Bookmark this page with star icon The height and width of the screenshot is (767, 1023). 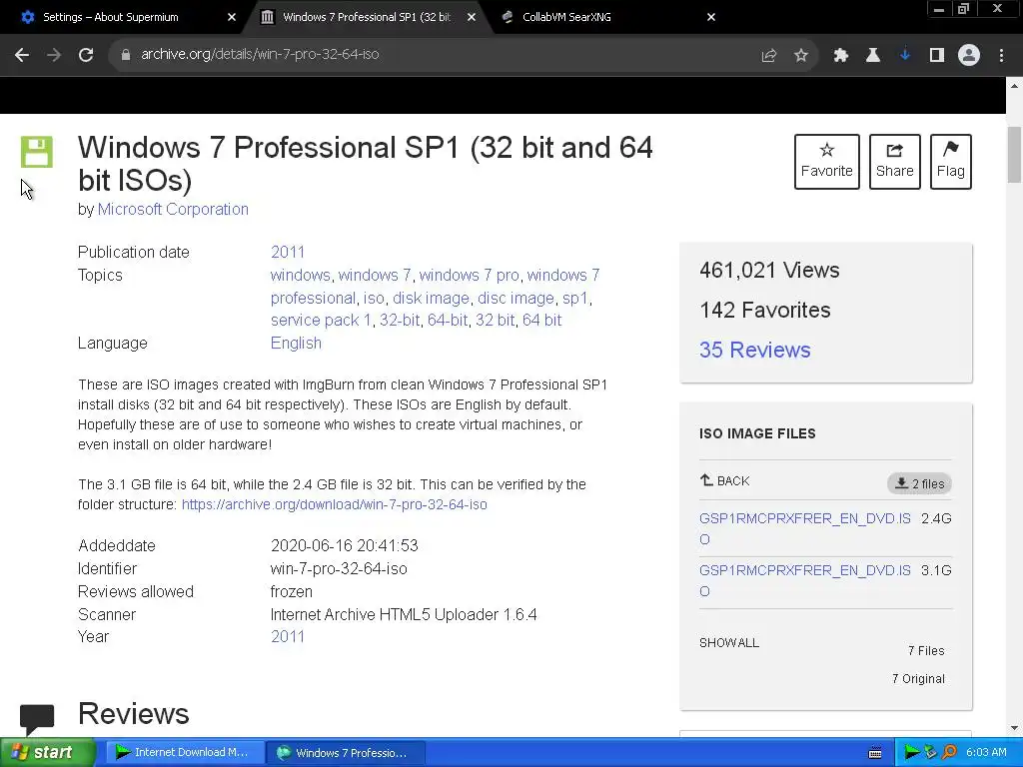[801, 56]
